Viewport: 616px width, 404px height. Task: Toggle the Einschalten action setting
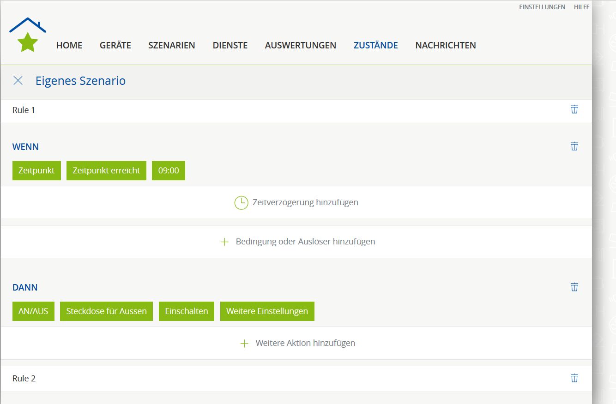pos(186,311)
